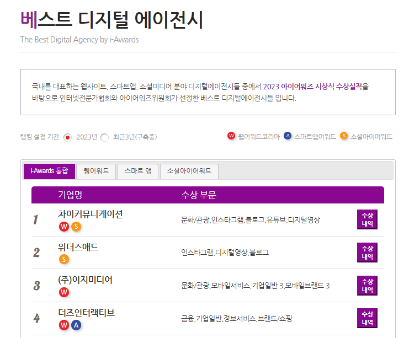Click the rank number 4
404x338 pixels.
(36, 319)
